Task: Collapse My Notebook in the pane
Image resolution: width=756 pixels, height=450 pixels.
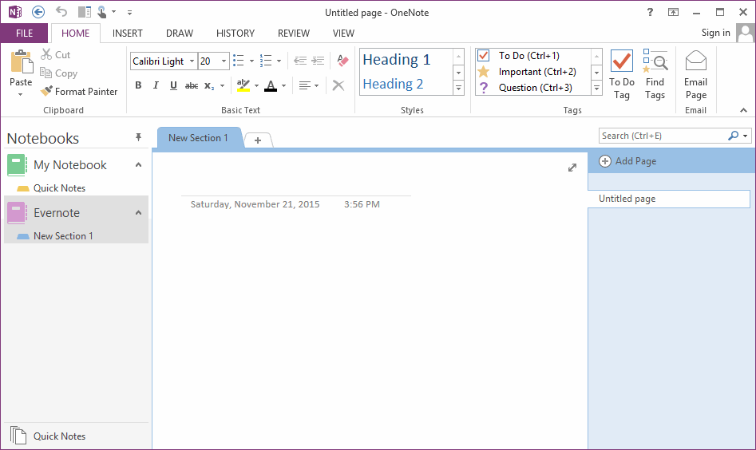Action: pos(138,165)
